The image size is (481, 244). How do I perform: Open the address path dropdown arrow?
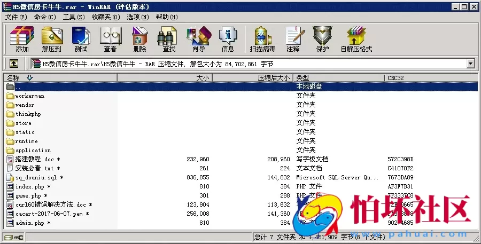point(471,64)
